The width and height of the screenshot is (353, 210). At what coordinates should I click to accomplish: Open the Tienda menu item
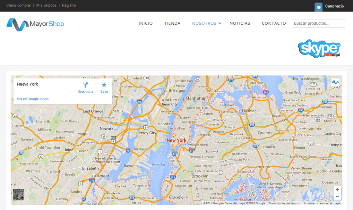172,23
